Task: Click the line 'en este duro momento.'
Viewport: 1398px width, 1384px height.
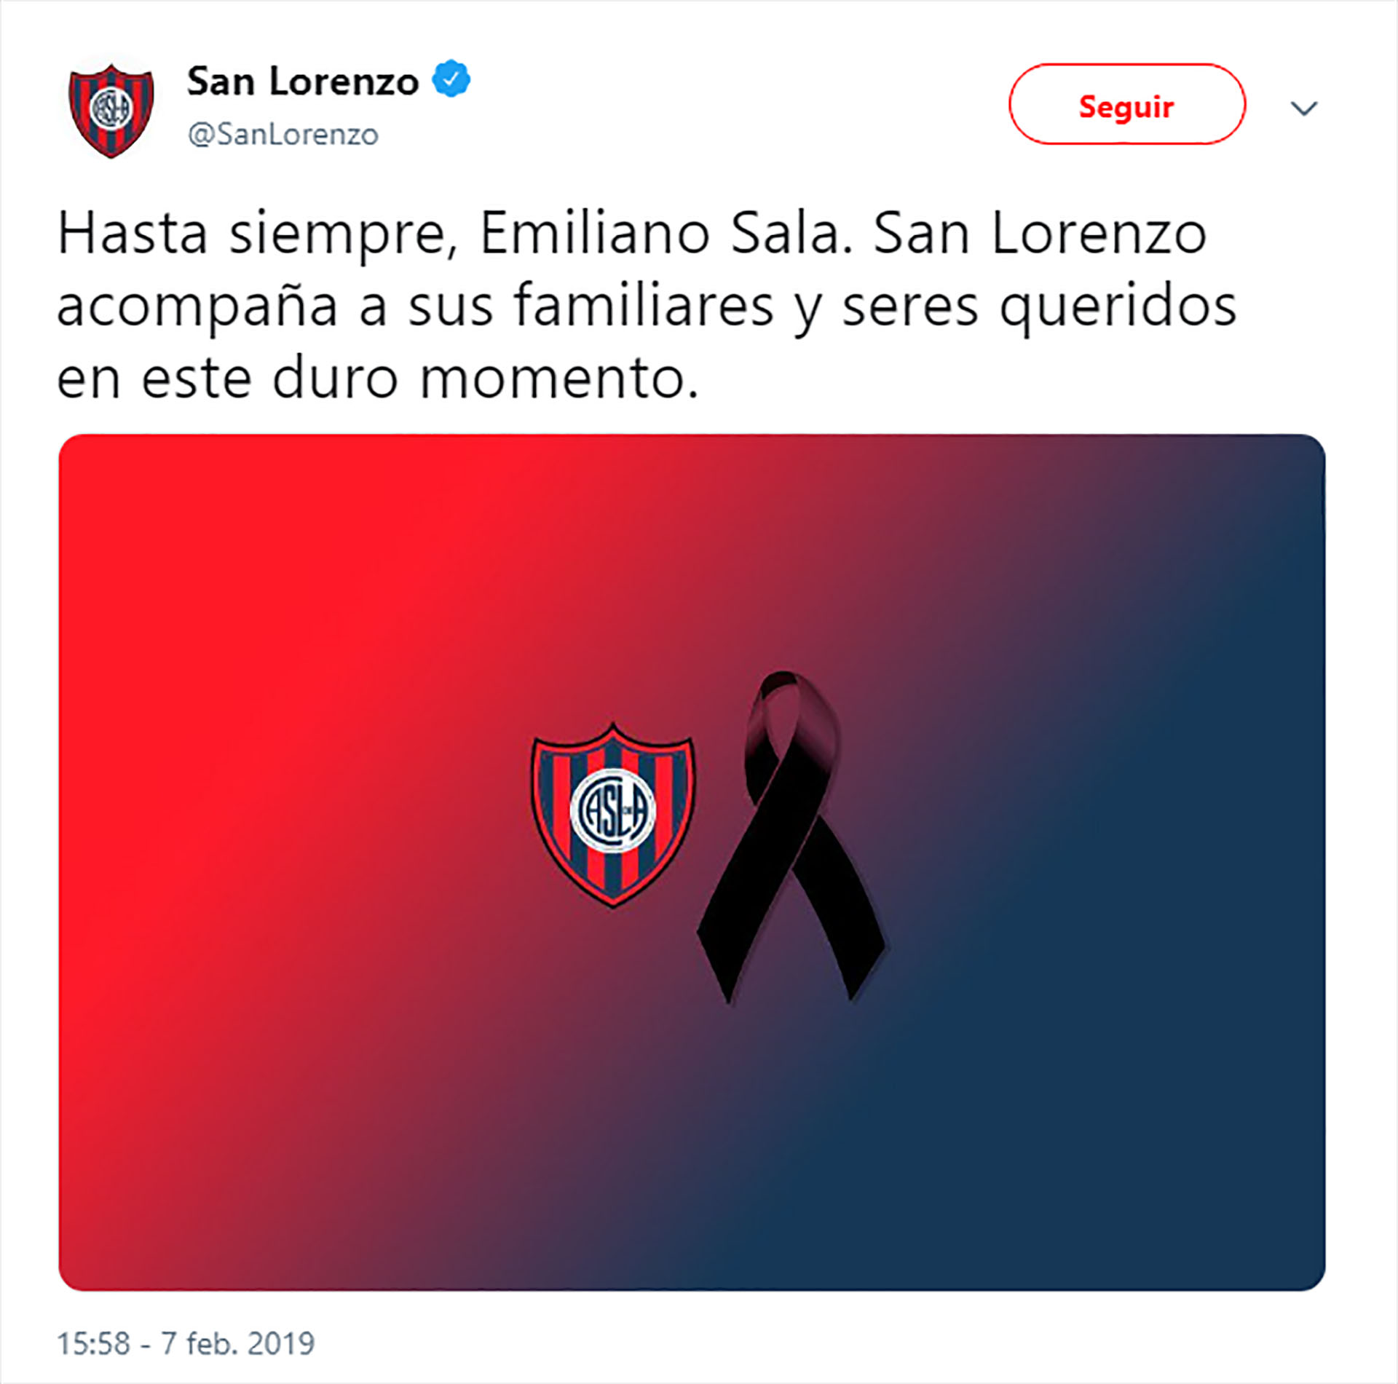Action: (378, 378)
